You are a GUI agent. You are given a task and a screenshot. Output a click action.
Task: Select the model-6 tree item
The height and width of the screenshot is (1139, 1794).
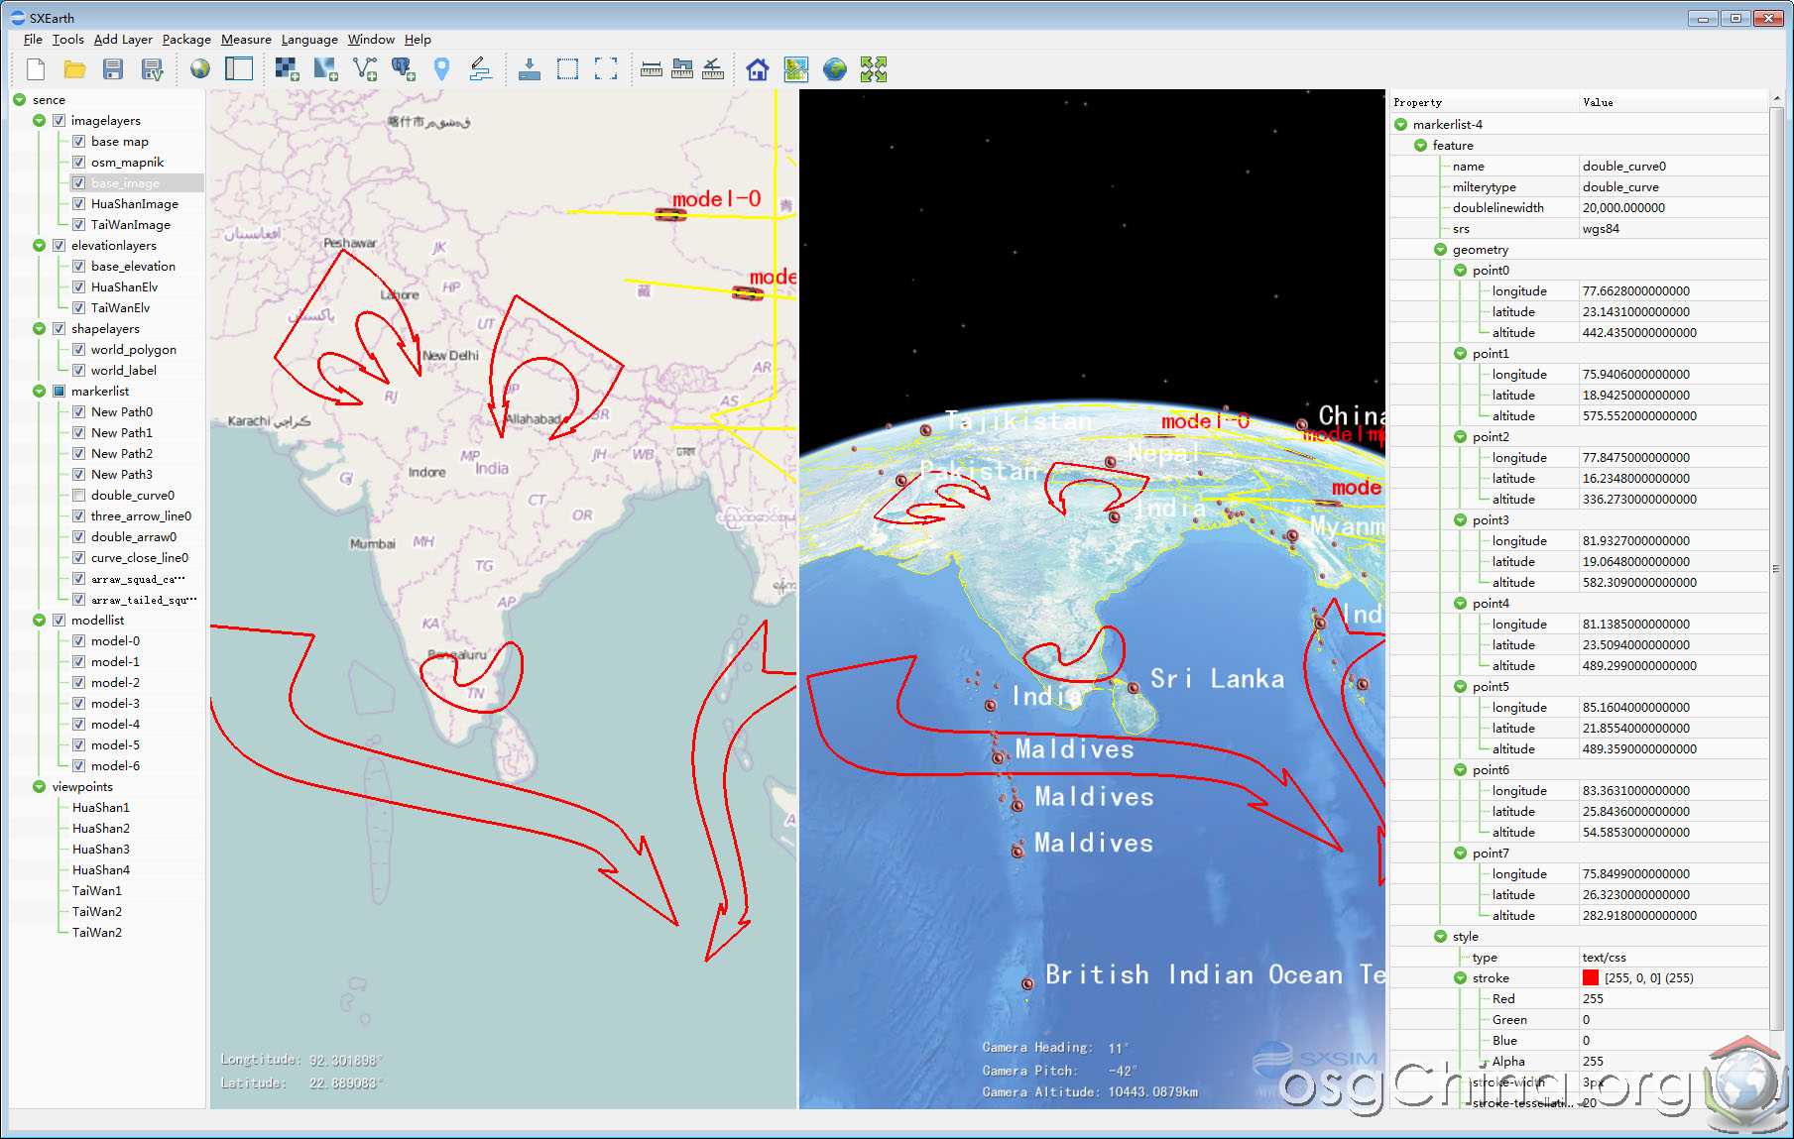(115, 765)
